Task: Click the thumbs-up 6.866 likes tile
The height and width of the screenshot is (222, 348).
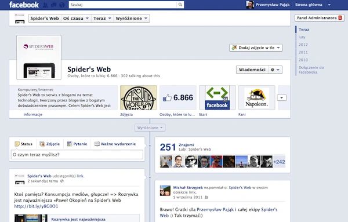Action: click(x=178, y=97)
